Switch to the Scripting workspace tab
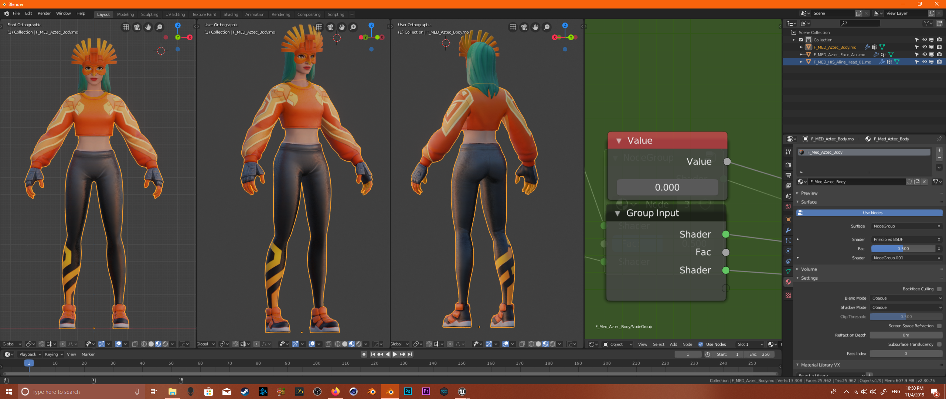The height and width of the screenshot is (399, 946). click(x=336, y=14)
